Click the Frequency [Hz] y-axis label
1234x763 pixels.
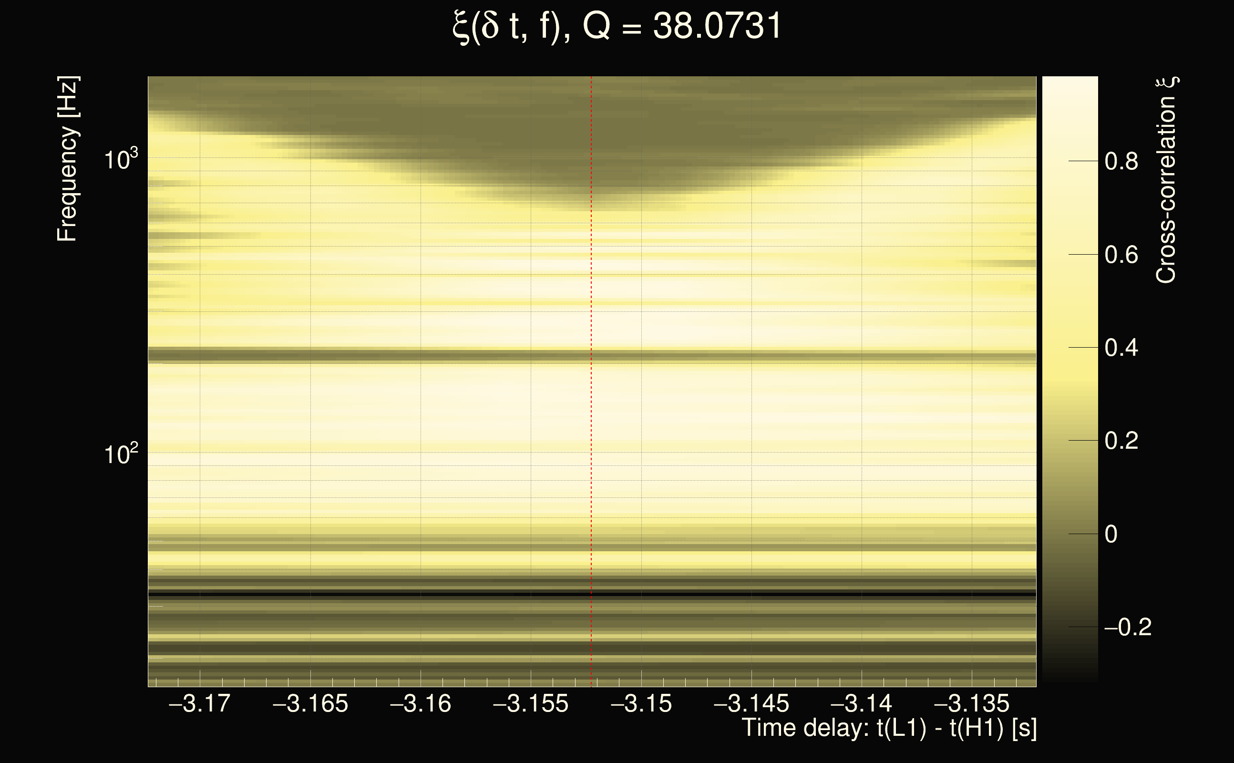[x=68, y=159]
